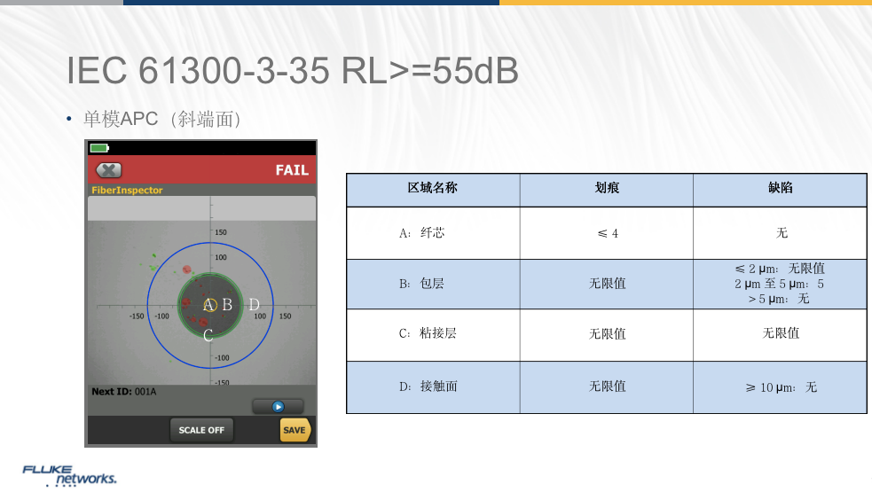
Task: Click the FAIL status label
Action: point(291,170)
